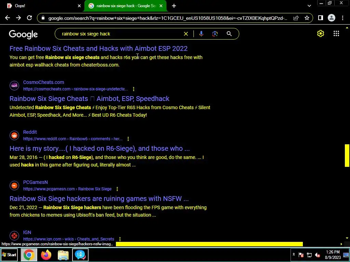Screen dimensions: 350x262
Task: Share this page from address bar
Action: [296, 18]
